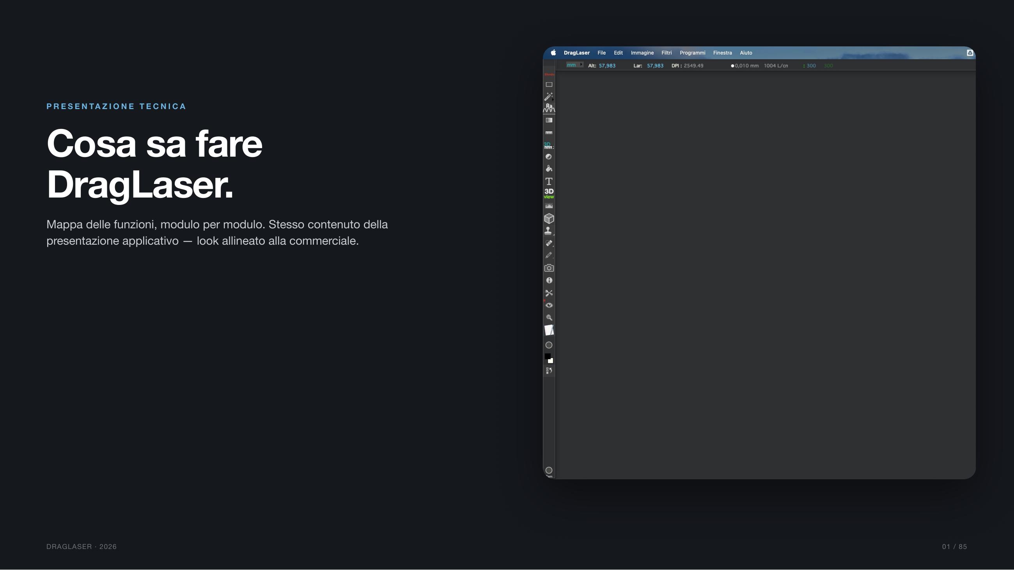The width and height of the screenshot is (1014, 570).
Task: Click the white background color swatch
Action: tap(551, 361)
